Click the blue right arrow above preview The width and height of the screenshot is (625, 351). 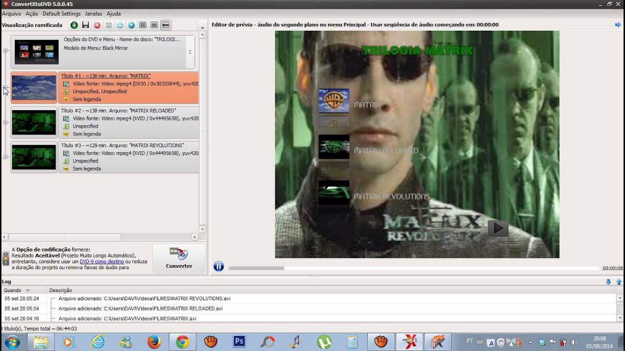coord(618,25)
